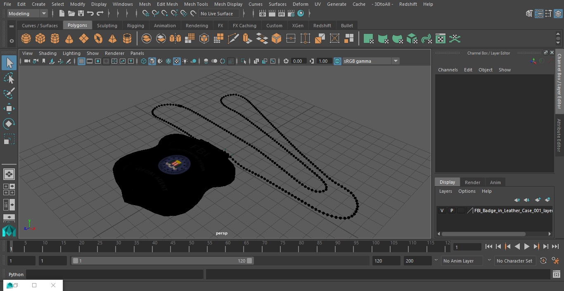564x291 pixels.
Task: Open the shelf options gear menu
Action: click(x=12, y=40)
